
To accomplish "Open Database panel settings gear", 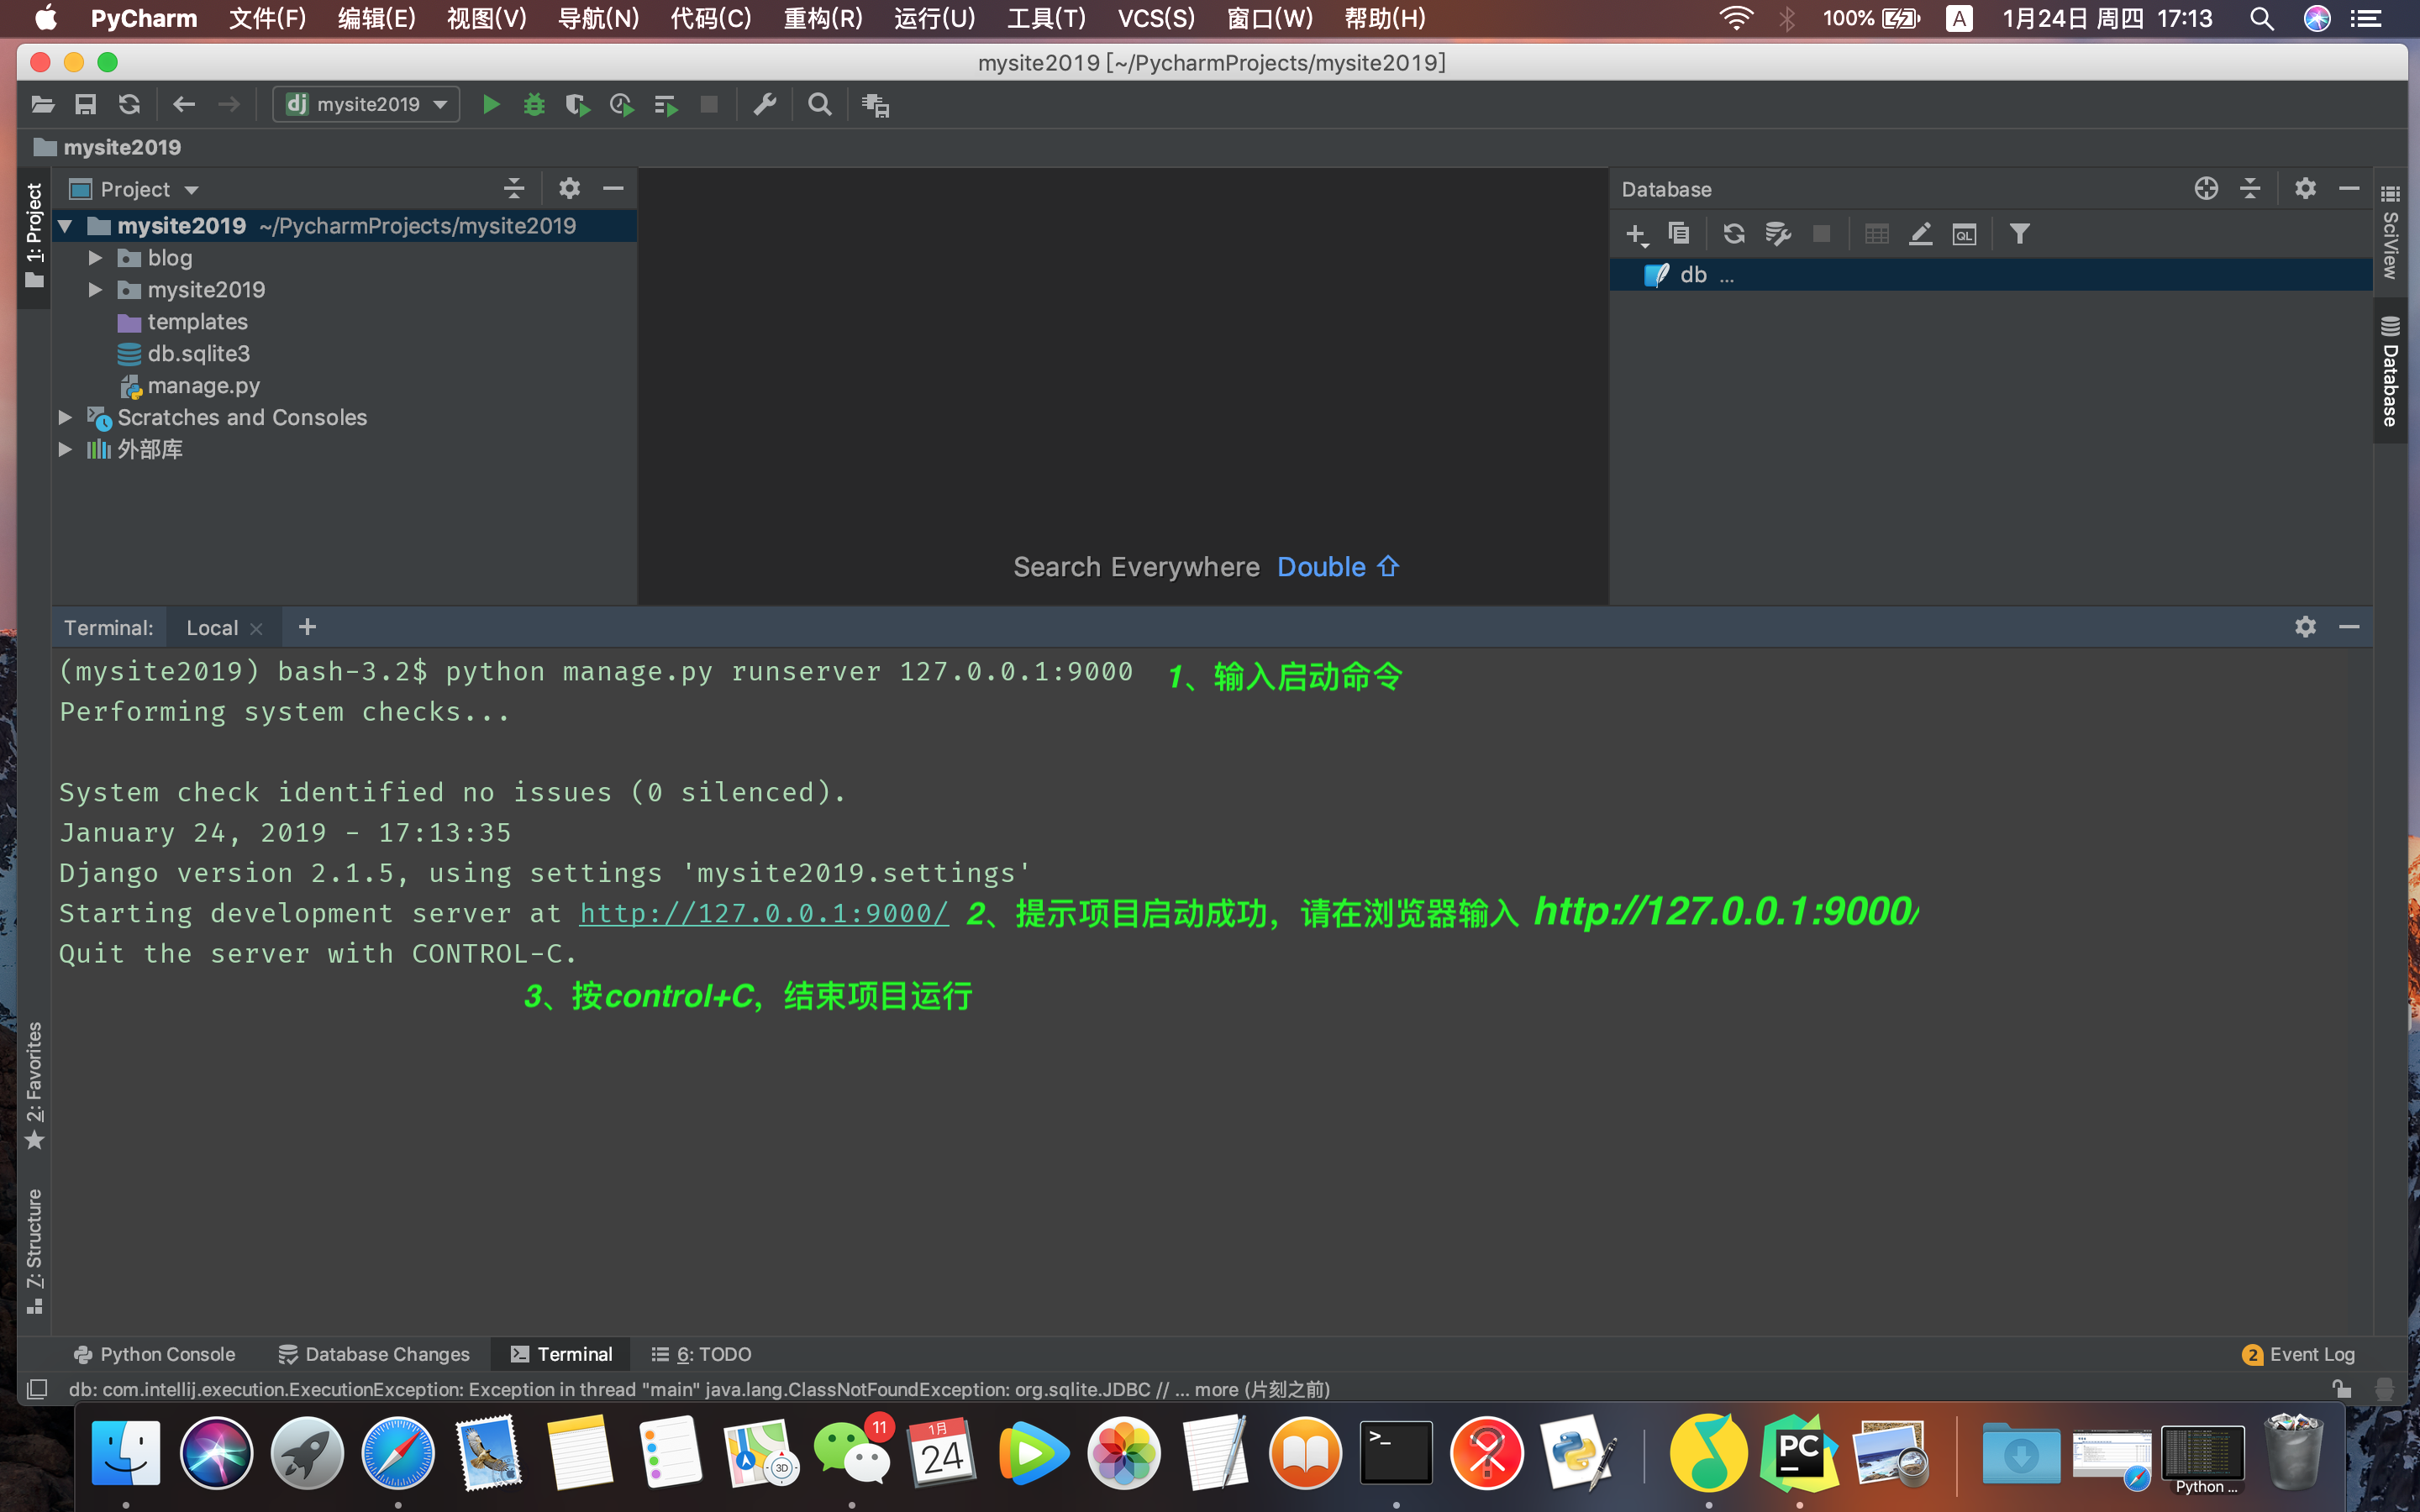I will click(x=2305, y=188).
